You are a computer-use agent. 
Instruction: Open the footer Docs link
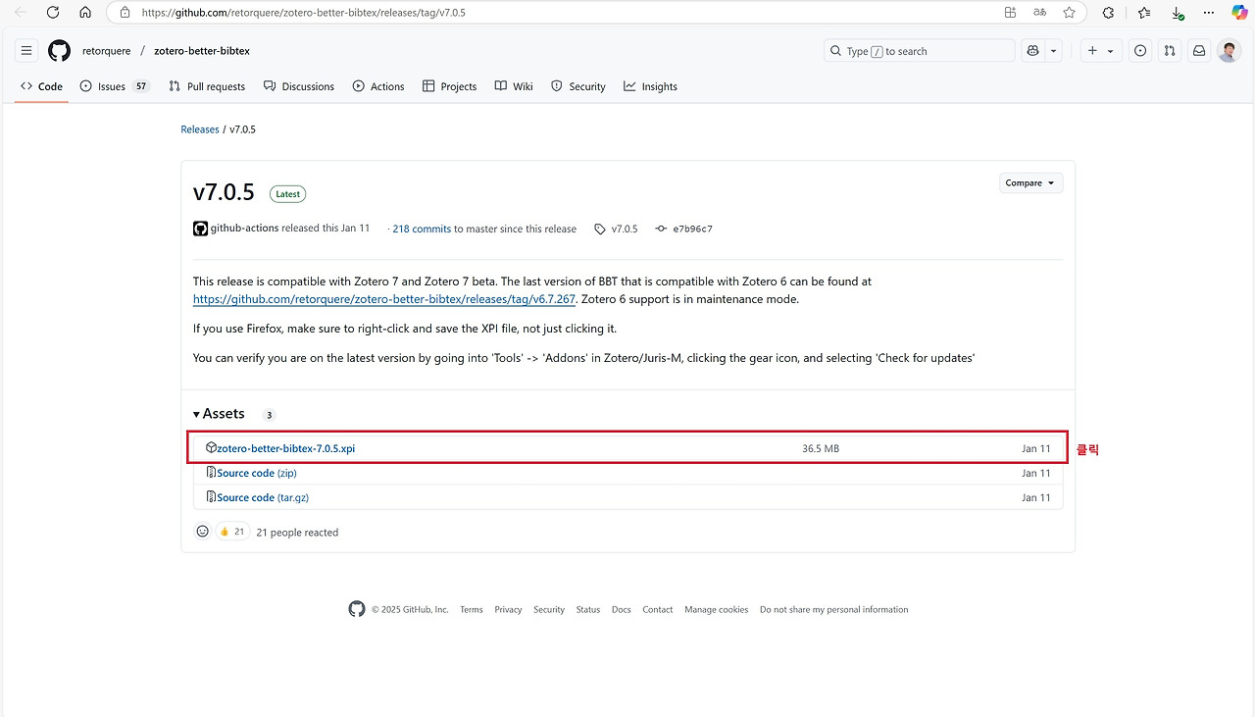[622, 610]
